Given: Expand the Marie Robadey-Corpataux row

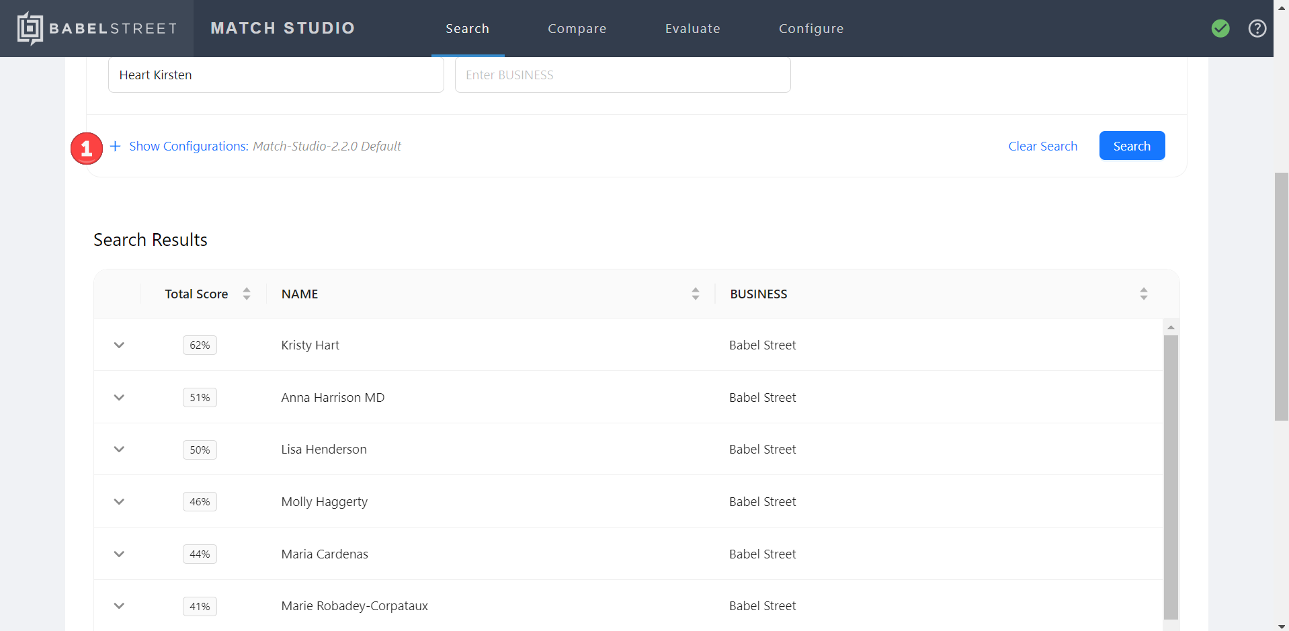Looking at the screenshot, I should point(119,605).
